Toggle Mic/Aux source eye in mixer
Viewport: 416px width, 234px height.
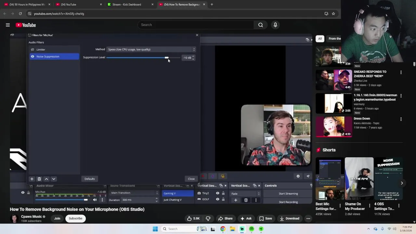(23, 193)
